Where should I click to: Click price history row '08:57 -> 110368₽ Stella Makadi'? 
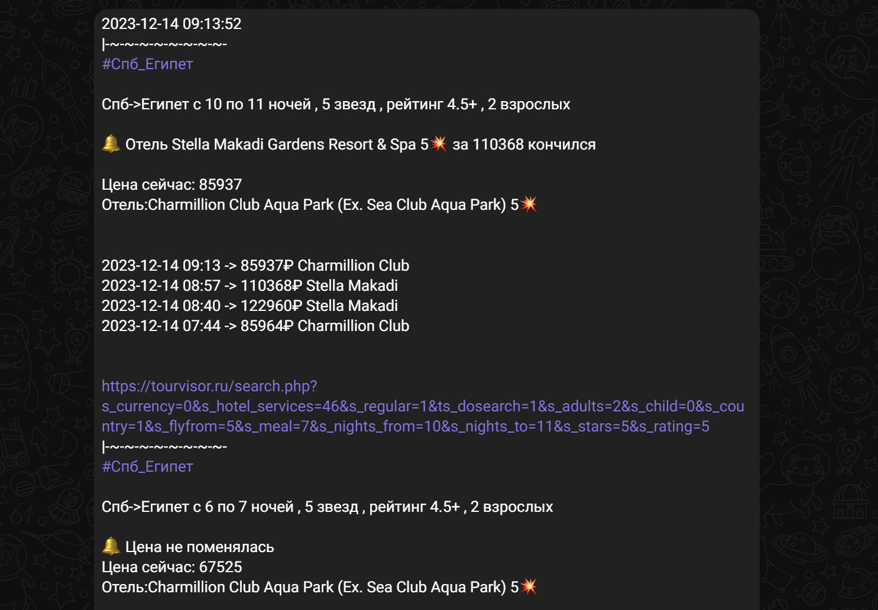click(x=250, y=285)
